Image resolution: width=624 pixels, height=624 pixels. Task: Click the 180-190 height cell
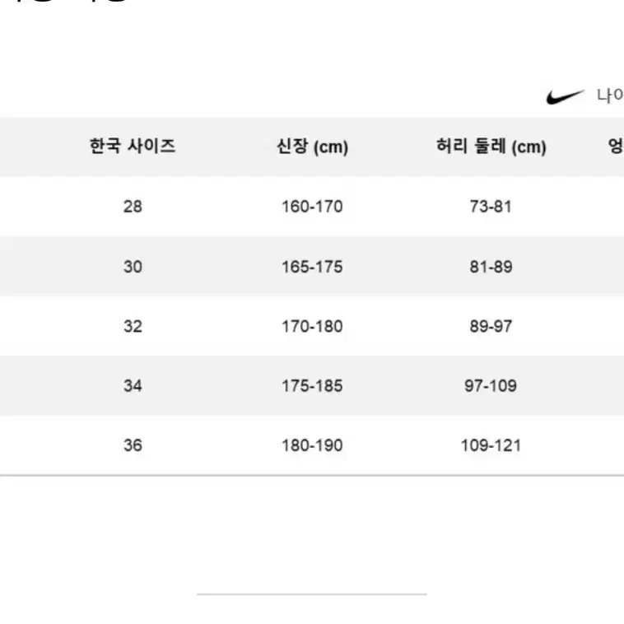(x=312, y=445)
